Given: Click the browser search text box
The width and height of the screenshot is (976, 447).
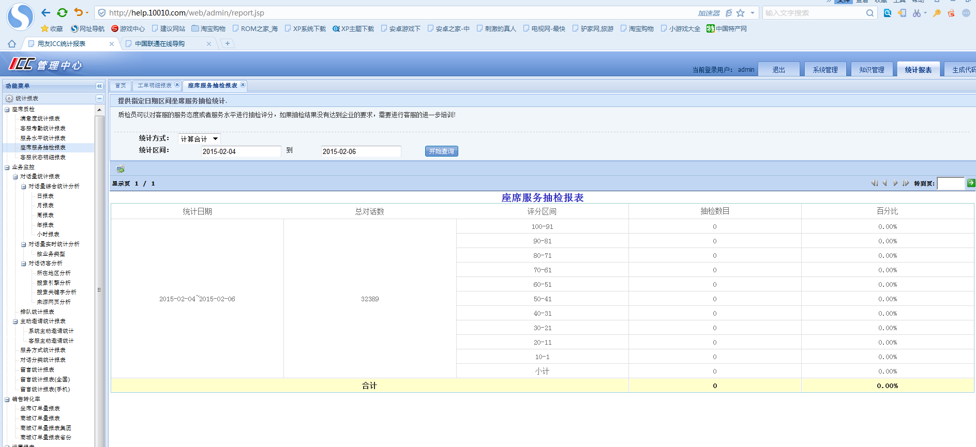Looking at the screenshot, I should (814, 13).
